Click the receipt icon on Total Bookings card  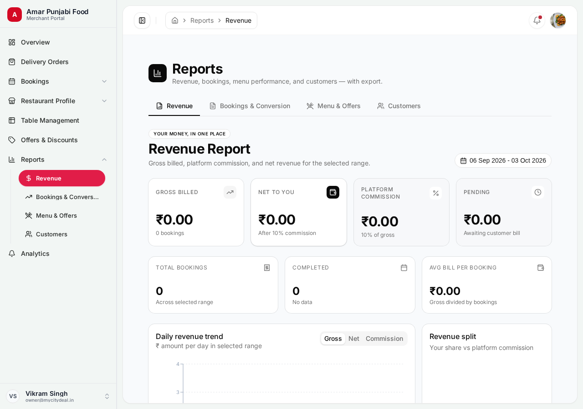(267, 268)
